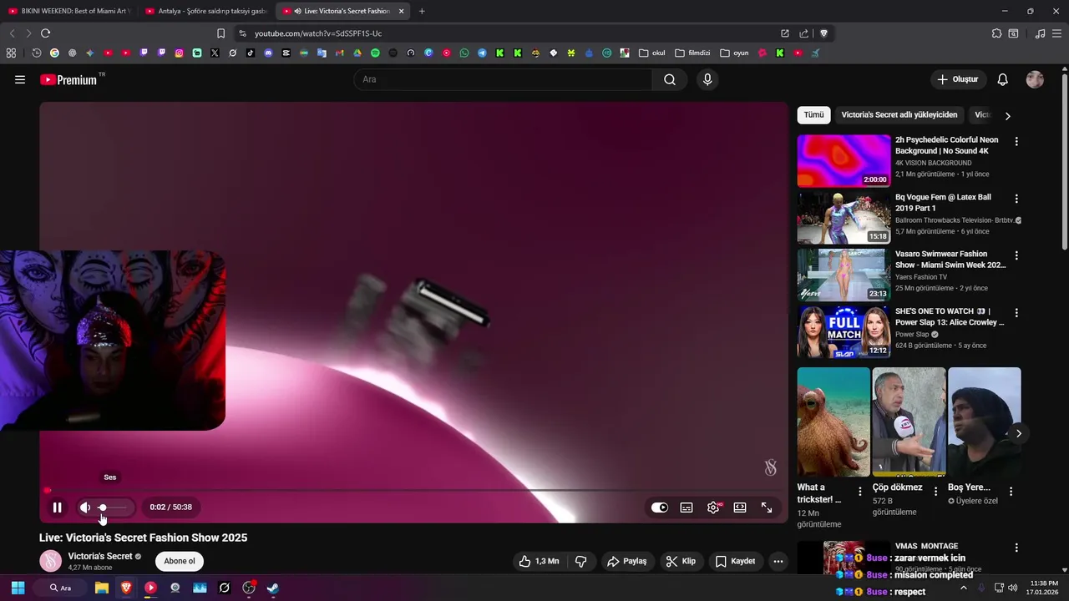This screenshot has height=601, width=1069.
Task: Open options for the "What a trickster!" short
Action: (860, 492)
